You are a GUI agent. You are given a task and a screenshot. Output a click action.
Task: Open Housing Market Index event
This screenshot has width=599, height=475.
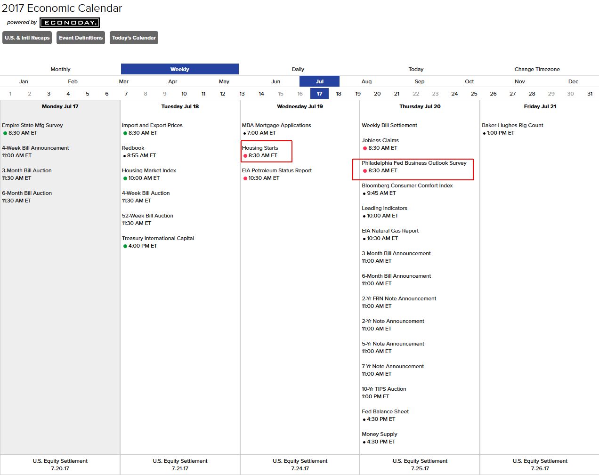[x=149, y=170]
